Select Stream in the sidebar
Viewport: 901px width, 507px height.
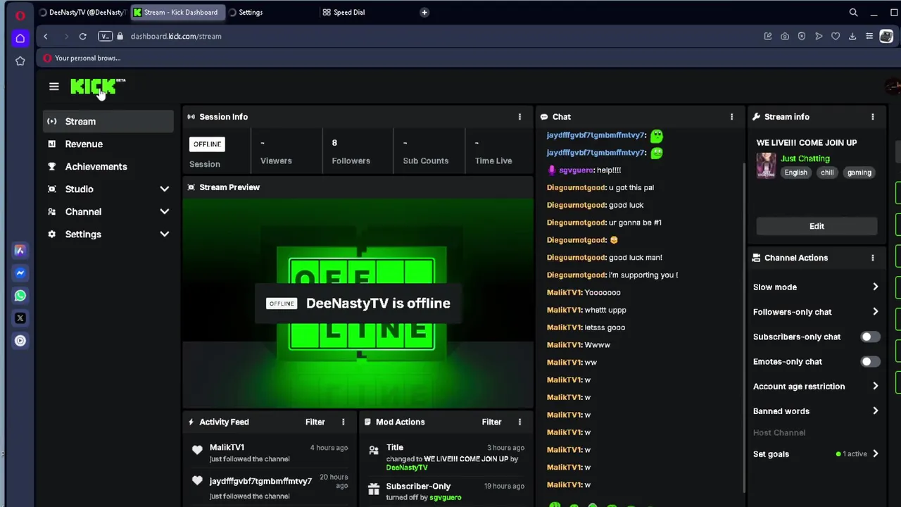[x=108, y=121]
